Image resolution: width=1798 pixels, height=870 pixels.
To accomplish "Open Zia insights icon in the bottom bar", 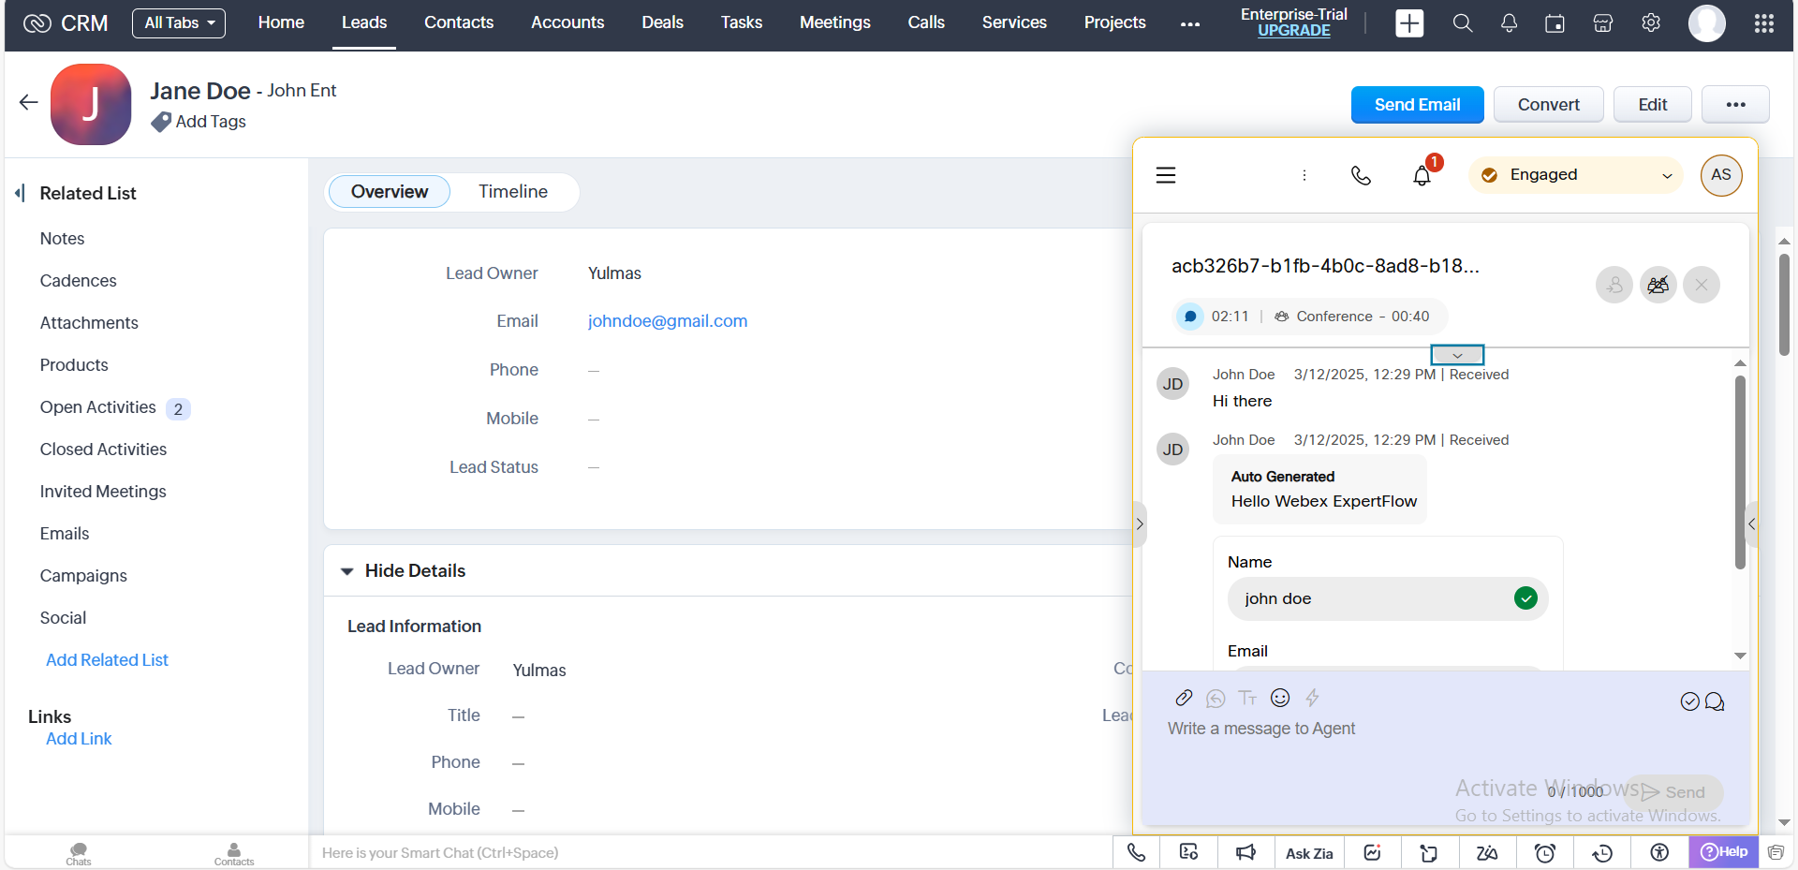I will tap(1372, 852).
